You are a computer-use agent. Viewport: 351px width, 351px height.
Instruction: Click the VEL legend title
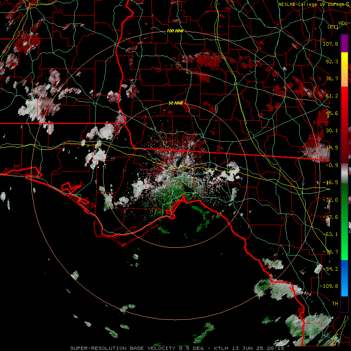point(342,23)
